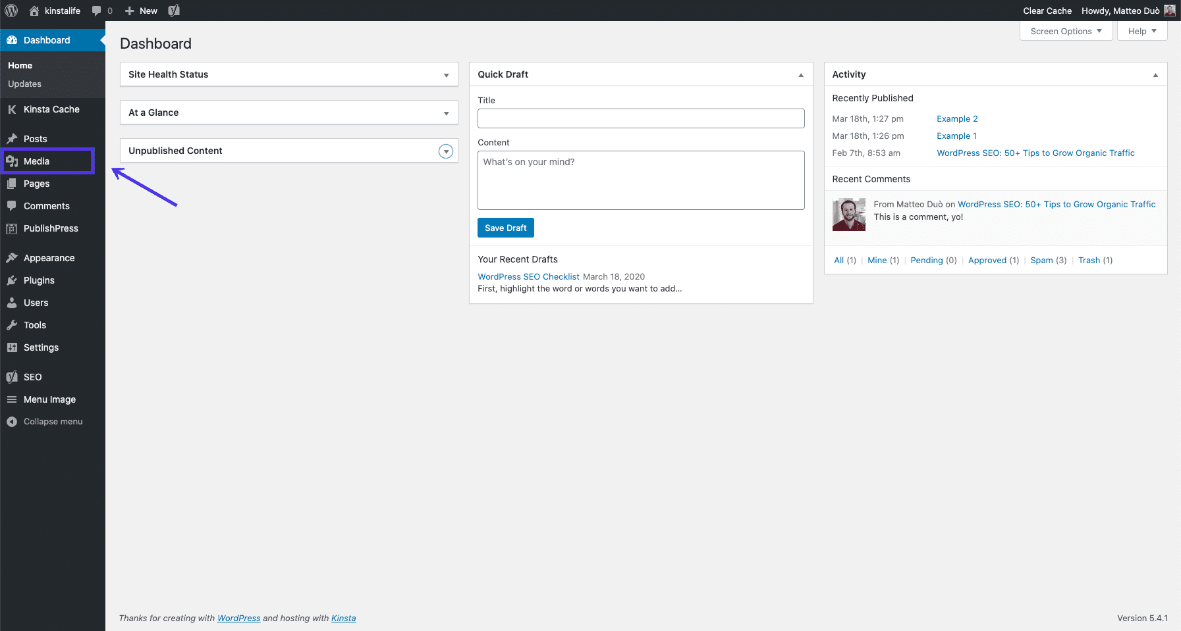Open the WordPress SEO Checklist draft

click(528, 276)
